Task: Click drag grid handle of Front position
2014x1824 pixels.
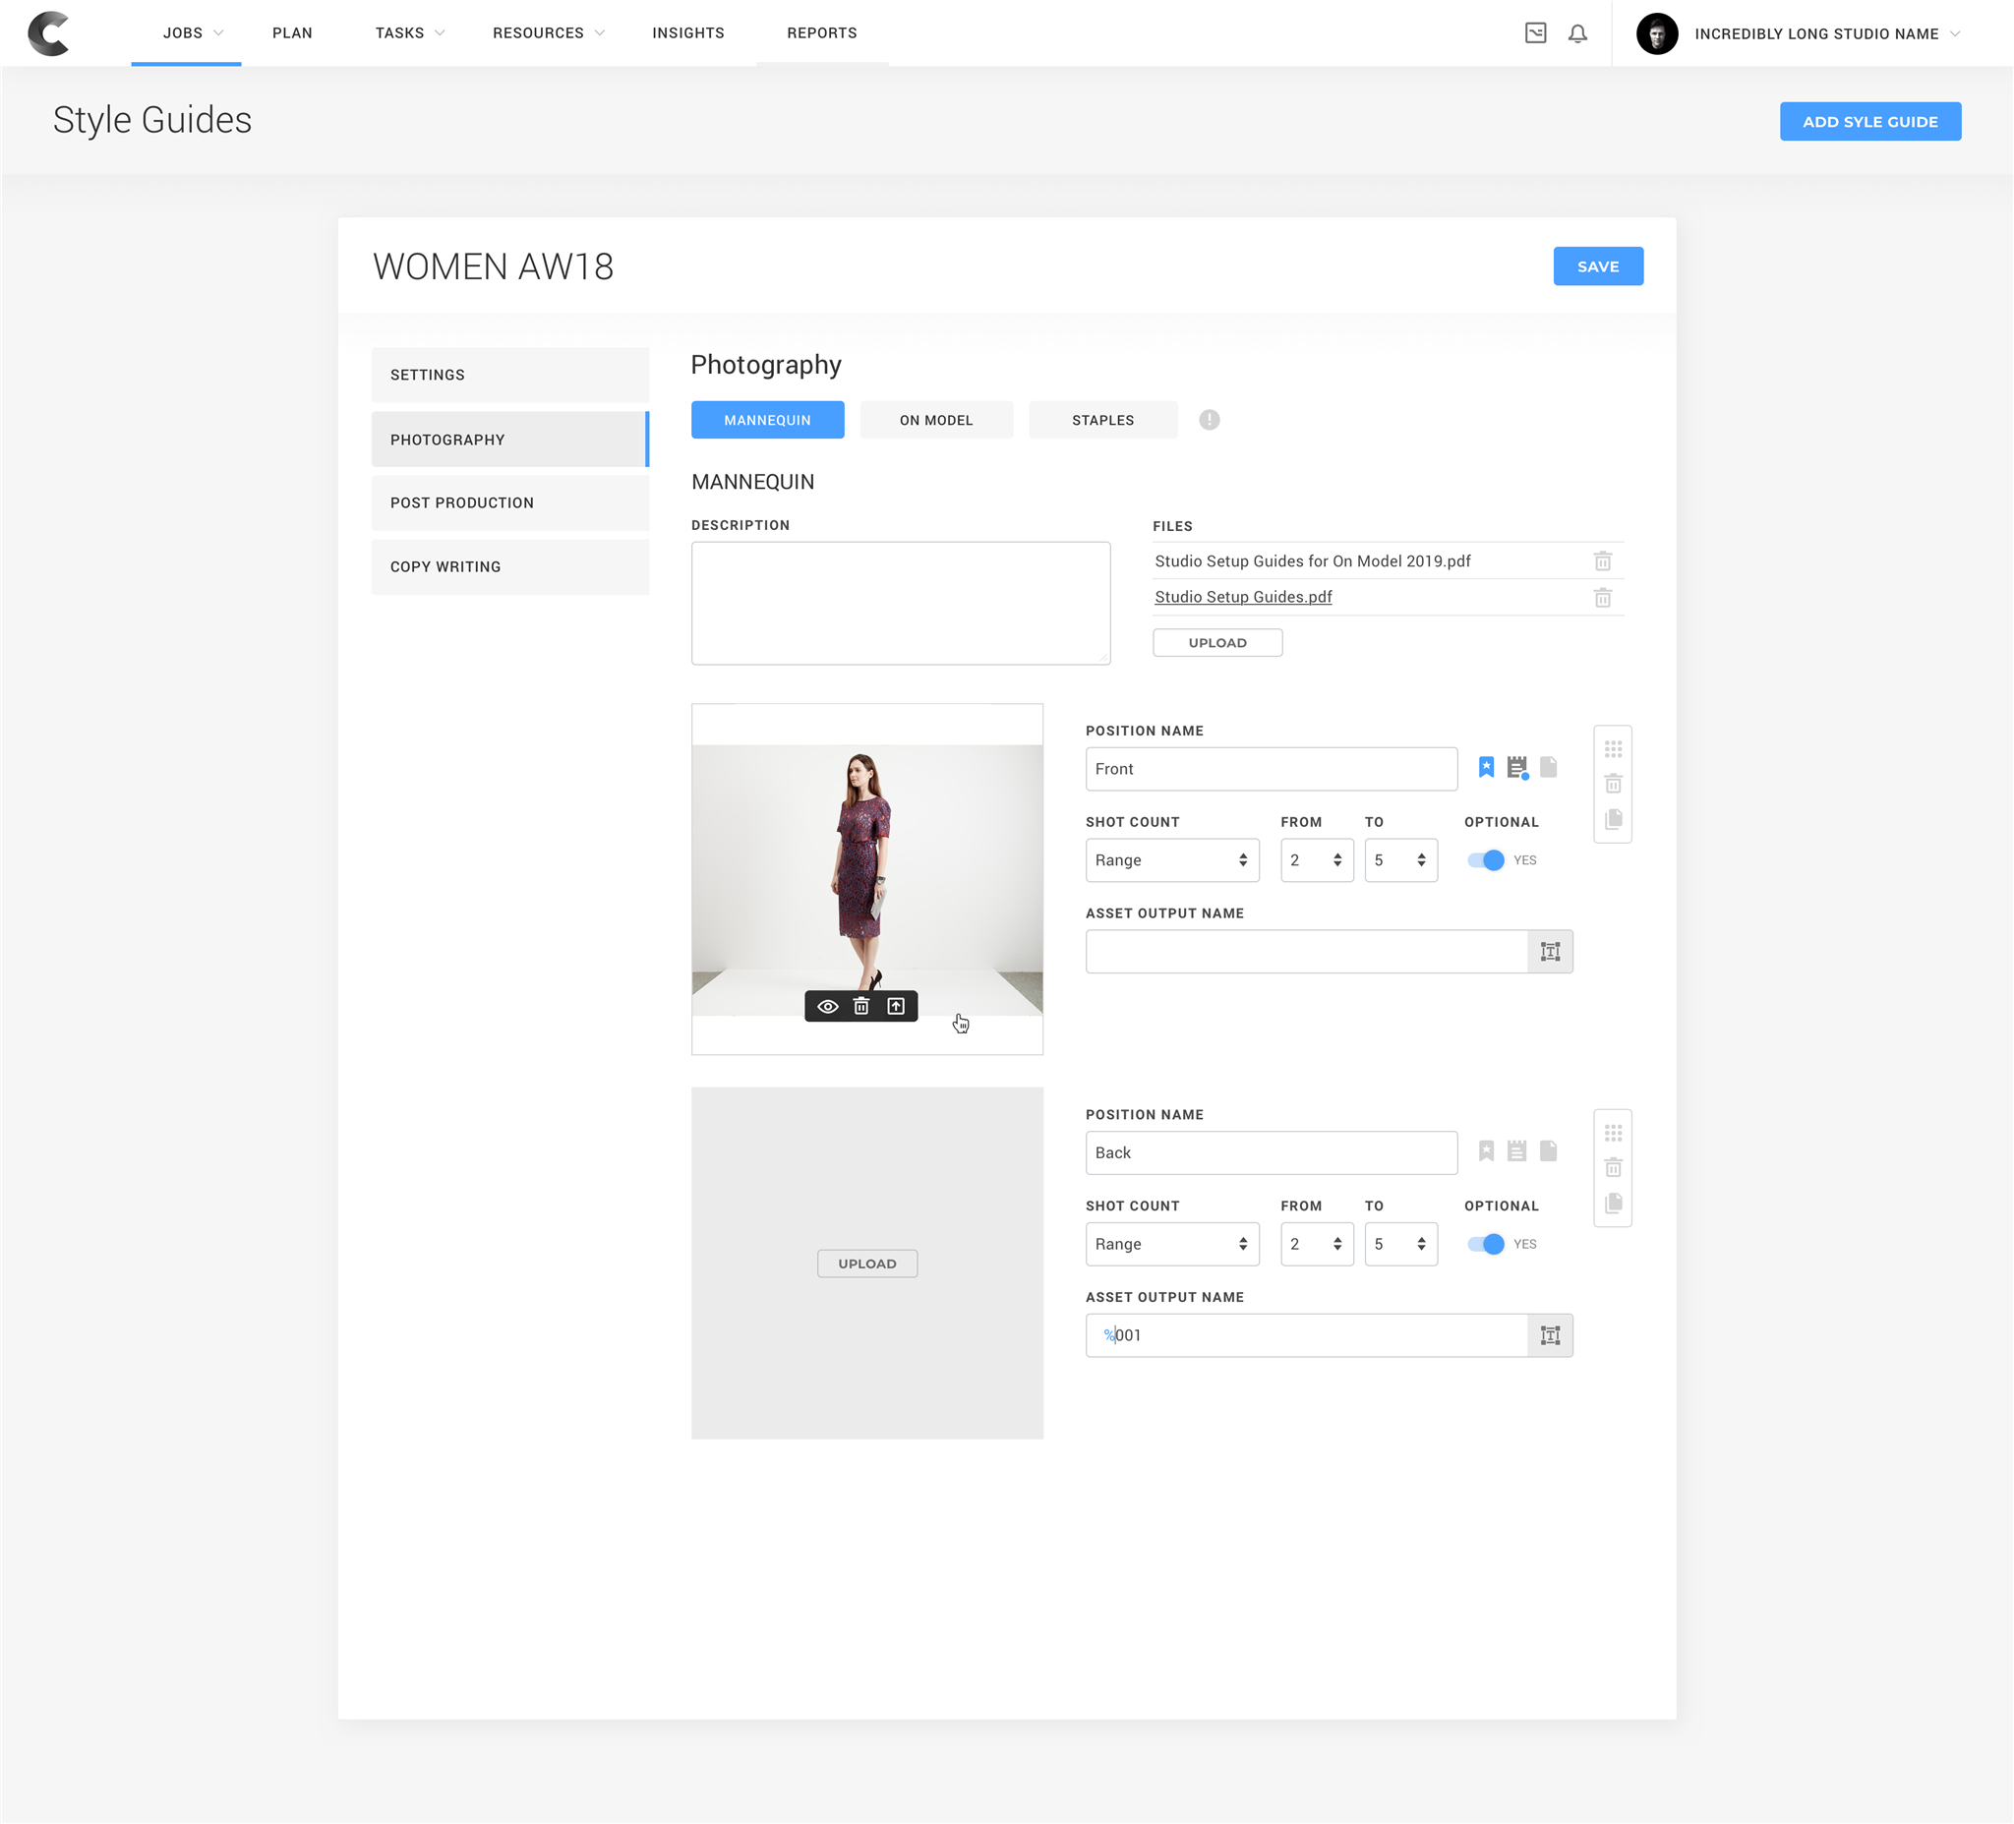Action: click(x=1613, y=749)
